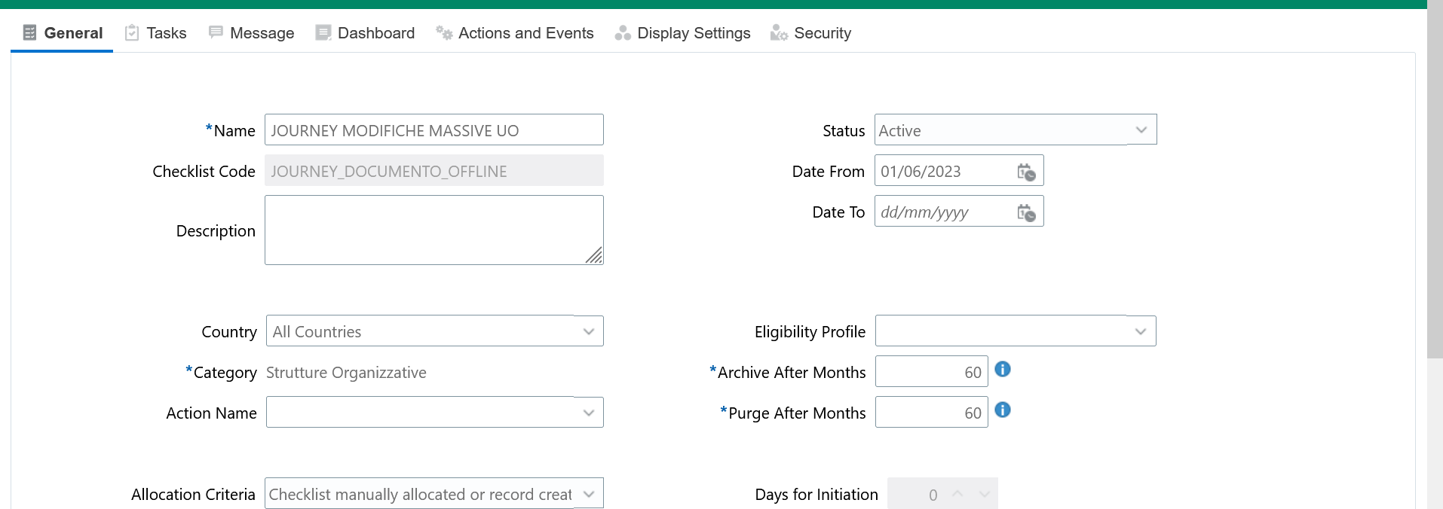The height and width of the screenshot is (509, 1443).
Task: Go to the Dashboard tab
Action: (x=366, y=33)
